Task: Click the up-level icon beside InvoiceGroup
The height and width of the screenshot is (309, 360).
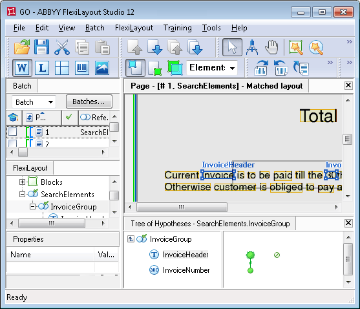Action: pos(131,239)
